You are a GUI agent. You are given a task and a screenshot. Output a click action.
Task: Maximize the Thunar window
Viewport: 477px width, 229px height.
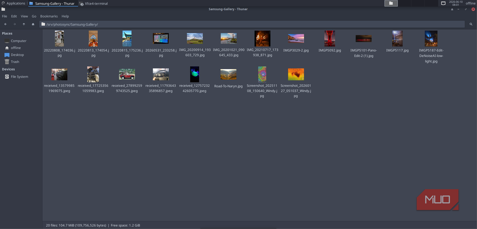(x=466, y=9)
